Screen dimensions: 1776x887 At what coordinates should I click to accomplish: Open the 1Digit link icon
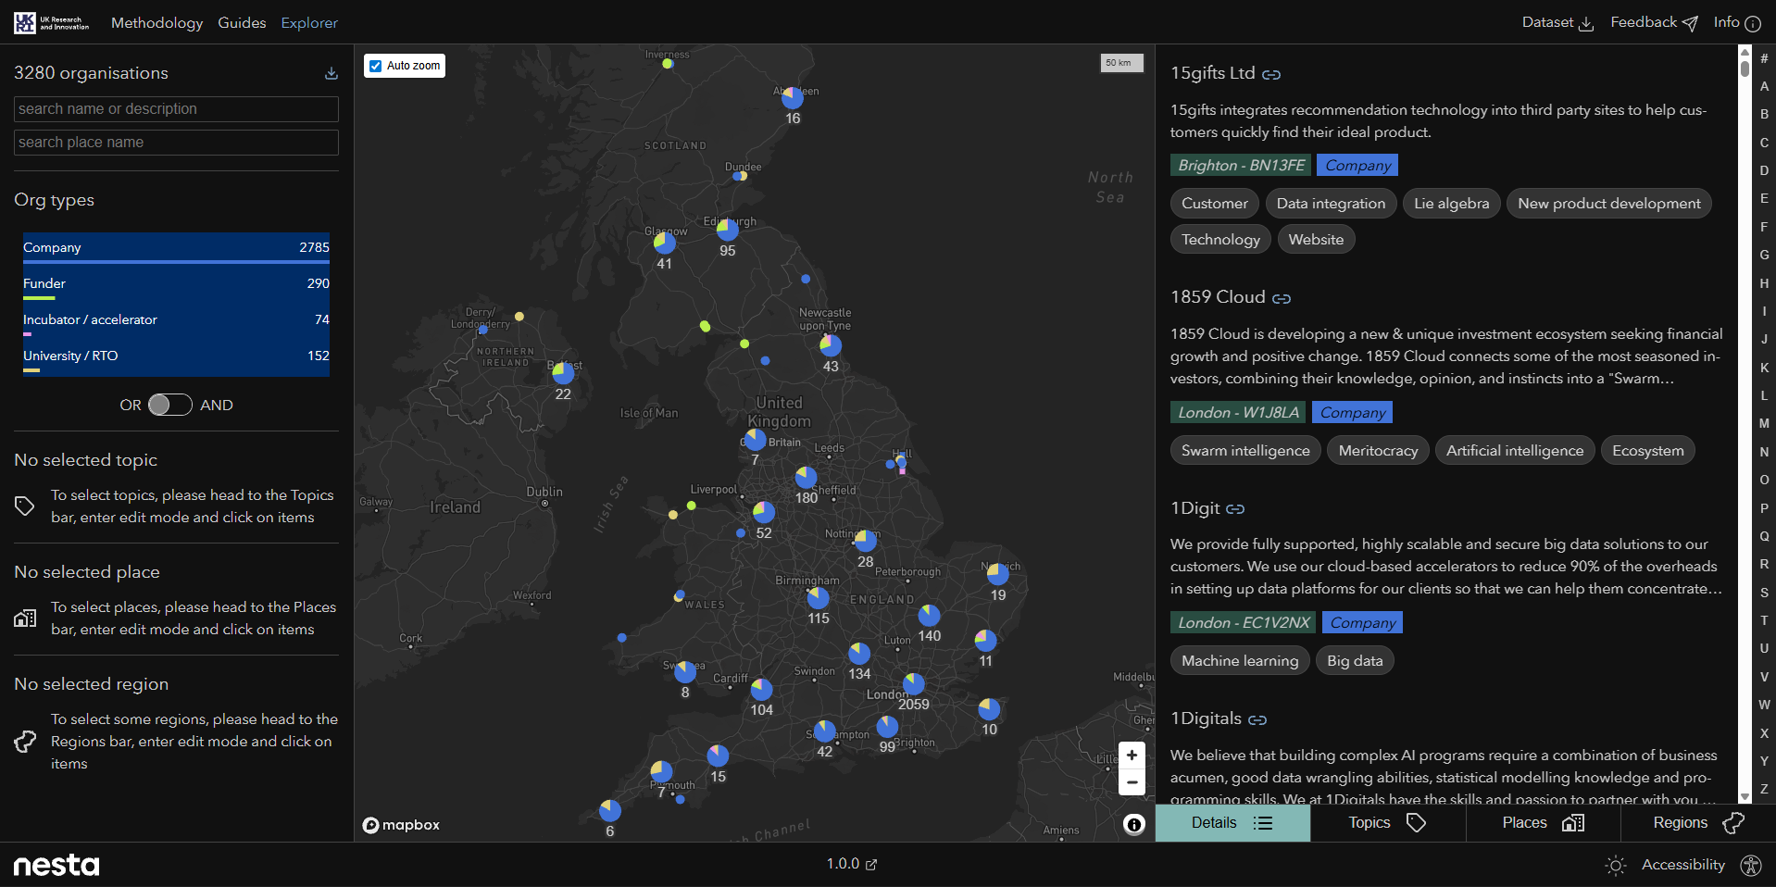point(1235,509)
